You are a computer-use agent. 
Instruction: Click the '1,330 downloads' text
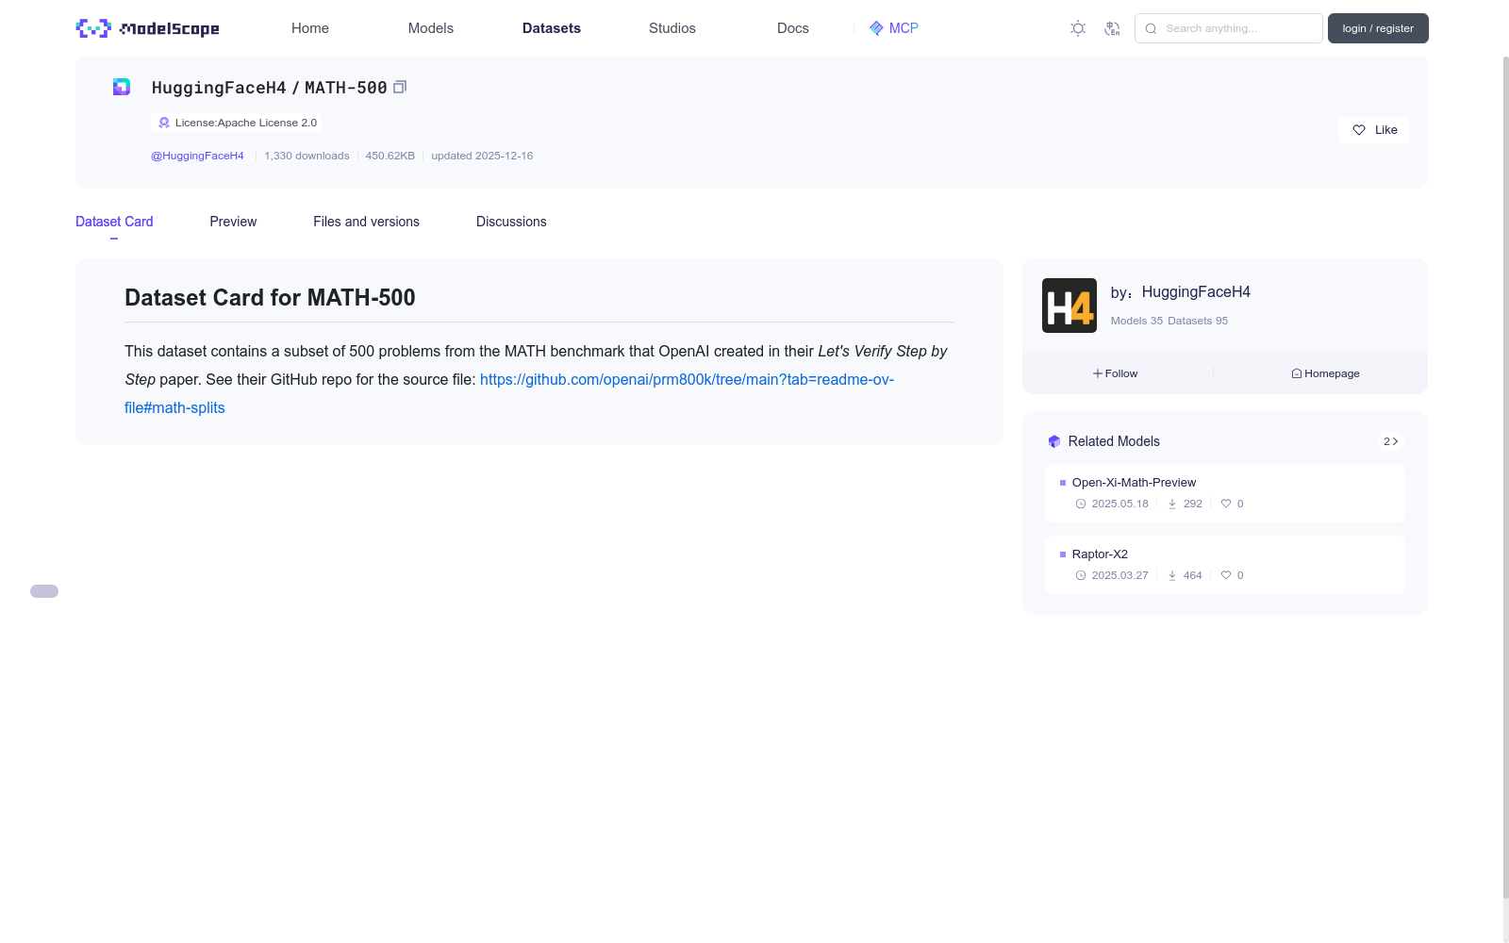307,156
